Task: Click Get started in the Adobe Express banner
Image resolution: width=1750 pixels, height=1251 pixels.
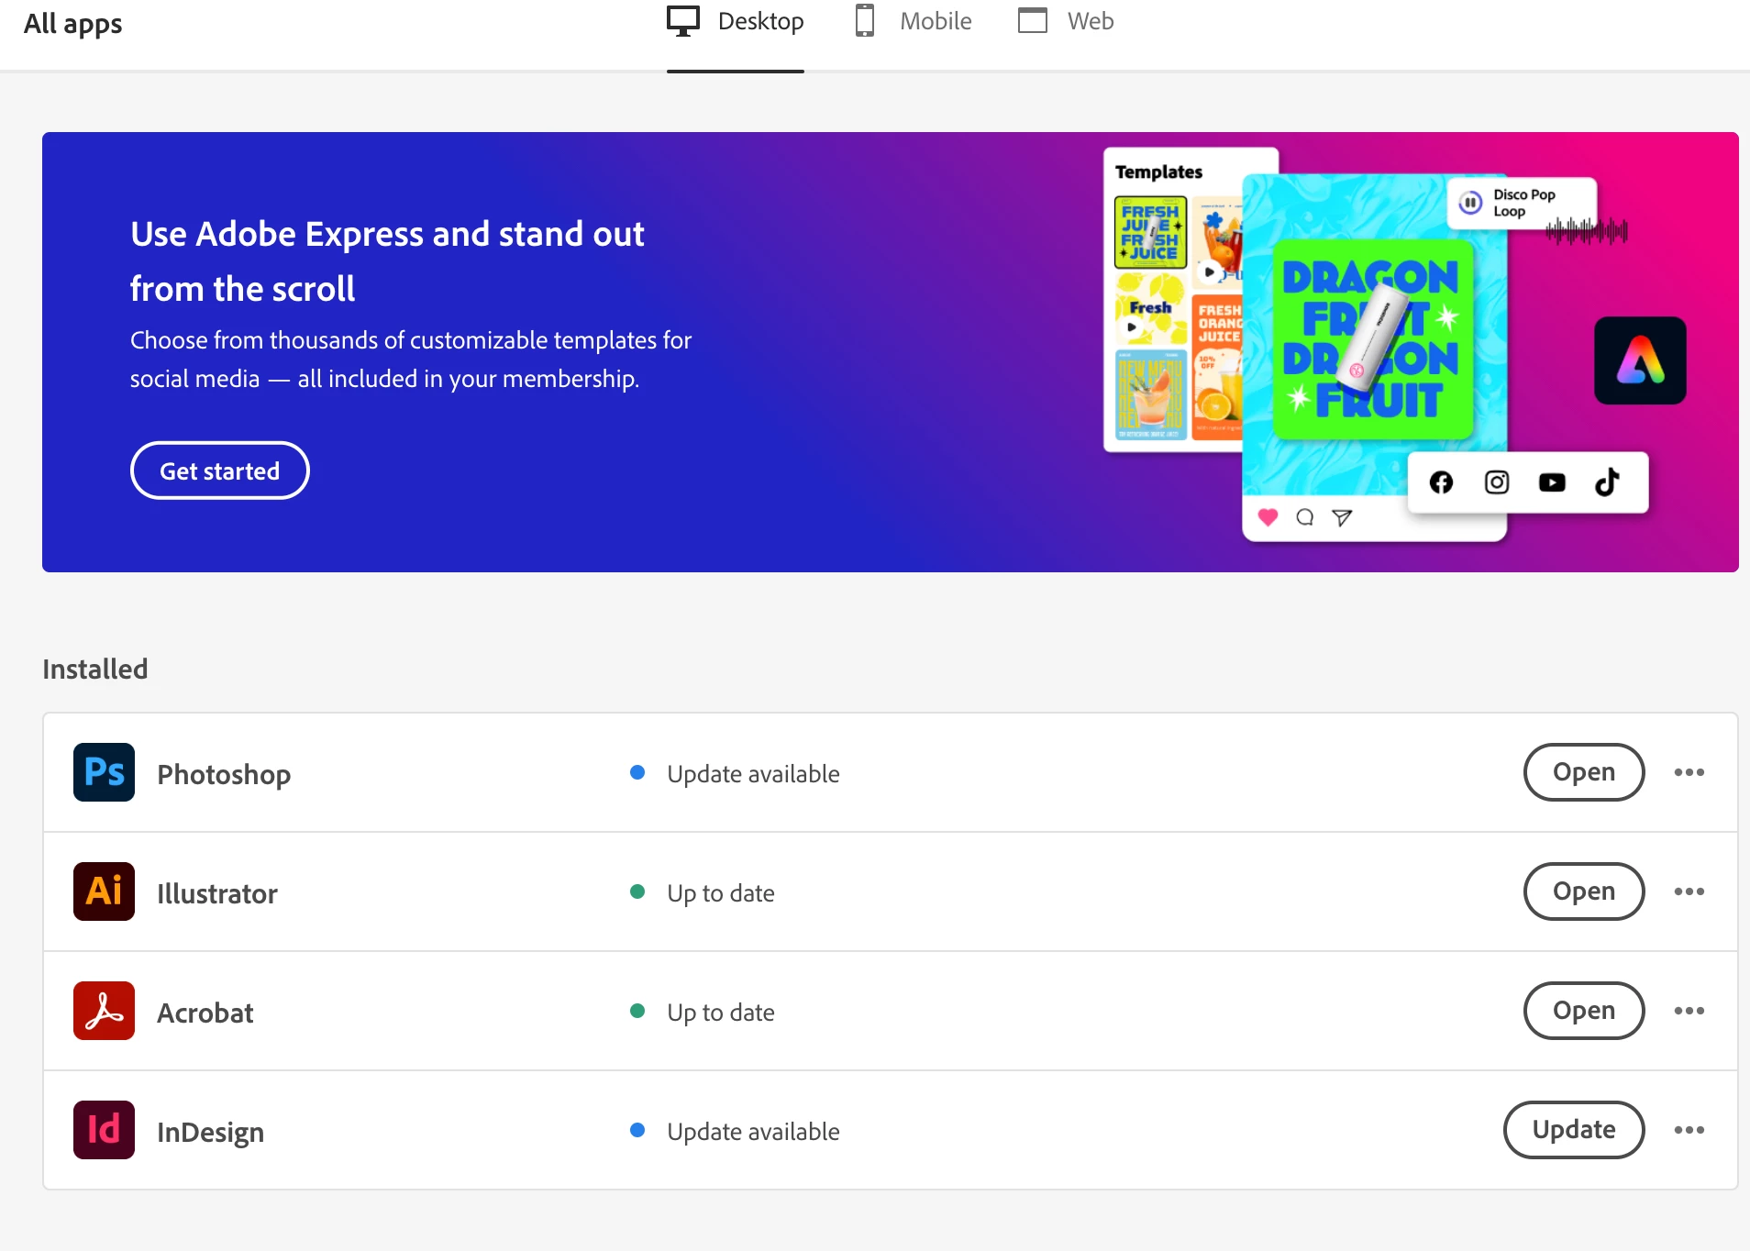Action: [220, 471]
